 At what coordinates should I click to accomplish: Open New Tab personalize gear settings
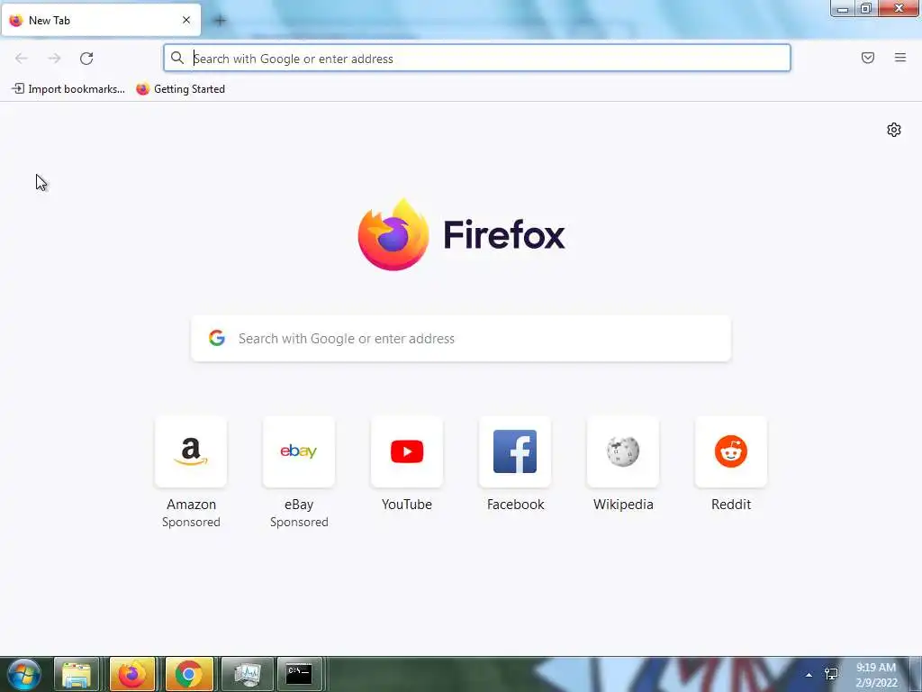point(894,130)
